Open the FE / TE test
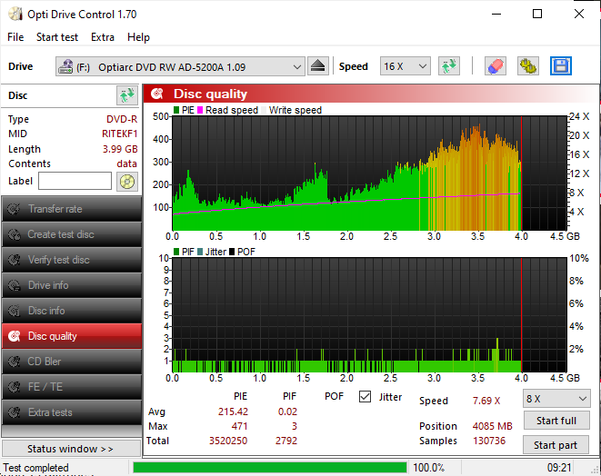 pyautogui.click(x=72, y=387)
